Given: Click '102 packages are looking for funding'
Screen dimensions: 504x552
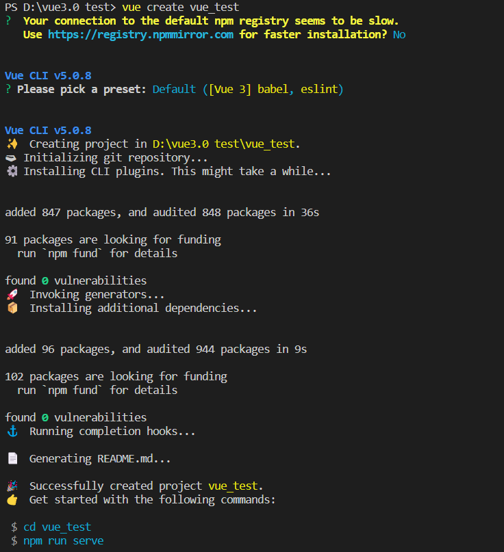Looking at the screenshot, I should click(116, 377).
